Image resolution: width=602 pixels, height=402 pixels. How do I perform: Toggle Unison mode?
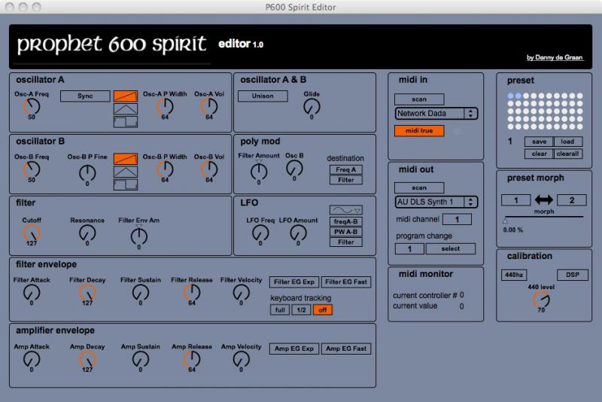[263, 96]
